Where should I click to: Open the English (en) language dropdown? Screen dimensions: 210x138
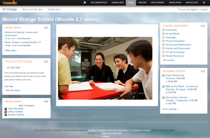click(x=55, y=9)
